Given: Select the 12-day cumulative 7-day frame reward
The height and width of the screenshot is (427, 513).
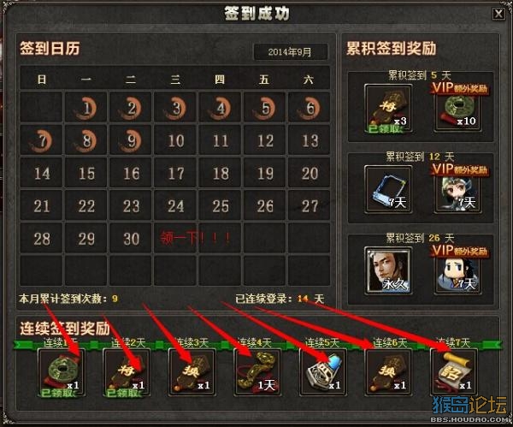Looking at the screenshot, I should [388, 189].
